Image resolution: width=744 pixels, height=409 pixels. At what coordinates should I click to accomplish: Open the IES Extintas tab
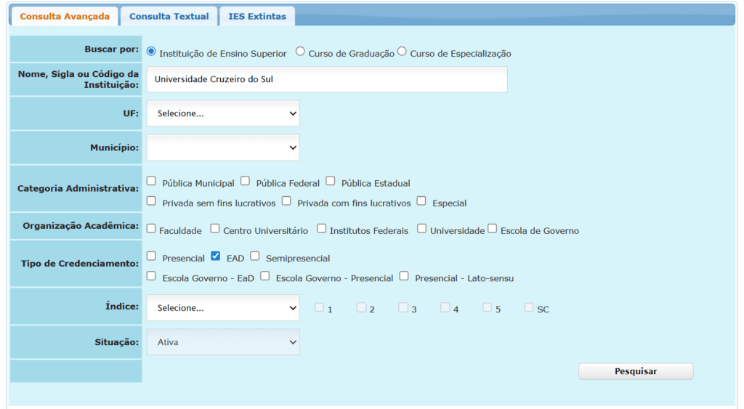256,16
